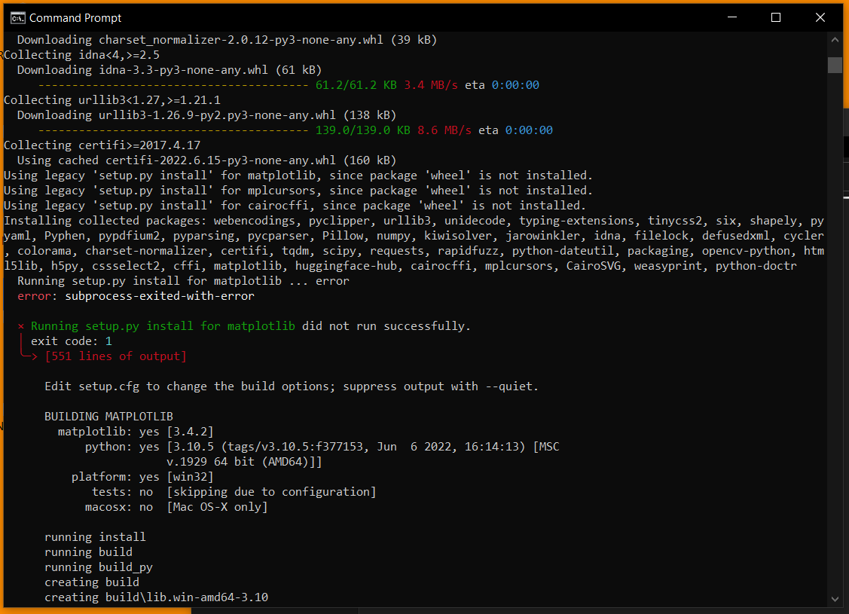Click the vertical scrollbar thumb
Screen dimensions: 849x614
835,65
